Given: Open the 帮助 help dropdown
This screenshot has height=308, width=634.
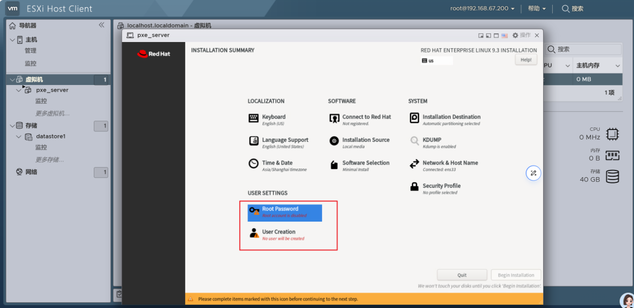Looking at the screenshot, I should (x=537, y=8).
